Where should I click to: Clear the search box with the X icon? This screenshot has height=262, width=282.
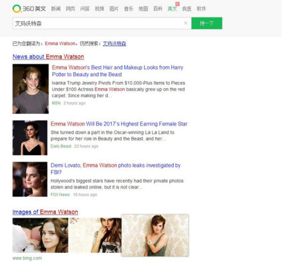coord(186,23)
